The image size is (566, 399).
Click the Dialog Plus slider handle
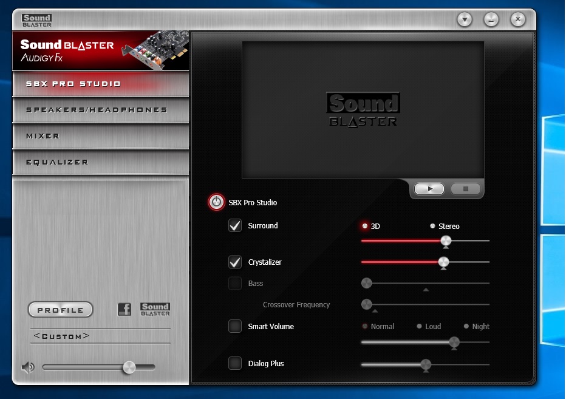pos(426,365)
